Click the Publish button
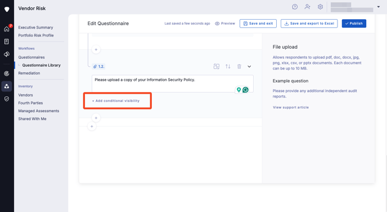 tap(354, 24)
